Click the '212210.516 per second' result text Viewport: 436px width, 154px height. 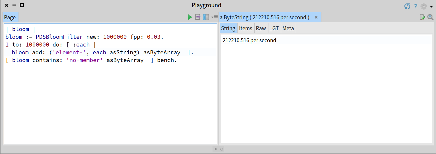tap(249, 40)
